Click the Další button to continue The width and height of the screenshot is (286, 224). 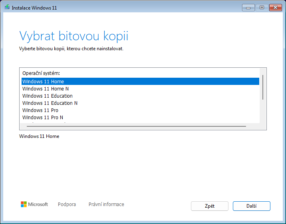point(251,206)
